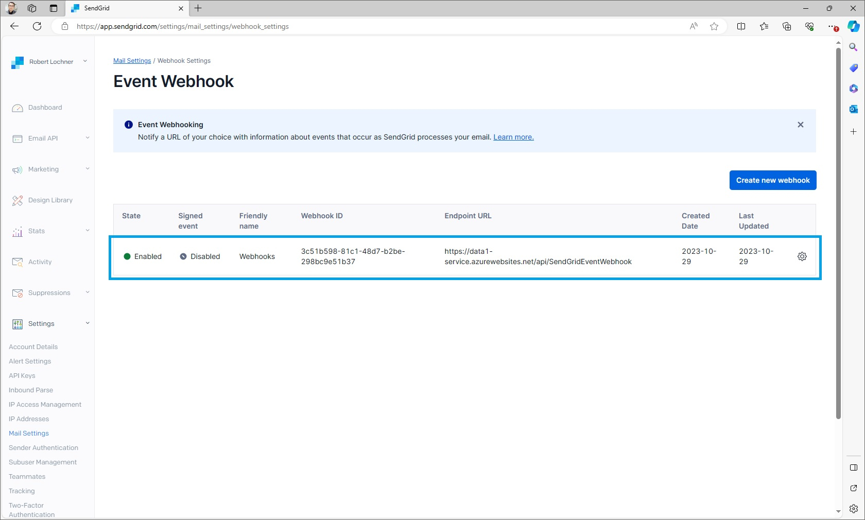The height and width of the screenshot is (520, 865).
Task: Click the browser profile avatar
Action: point(11,8)
